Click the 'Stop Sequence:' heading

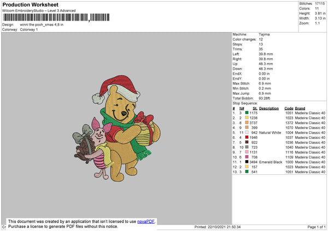(245, 104)
